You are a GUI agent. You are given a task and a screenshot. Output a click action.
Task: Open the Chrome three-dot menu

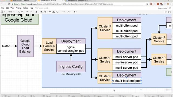(171, 4)
